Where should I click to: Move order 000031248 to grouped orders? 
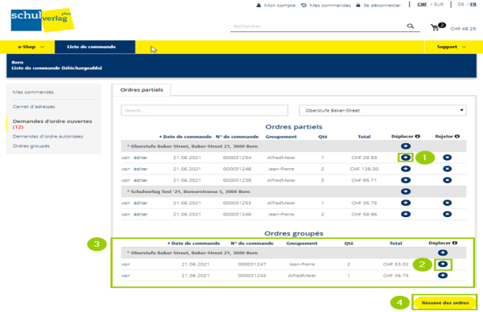[x=406, y=169]
